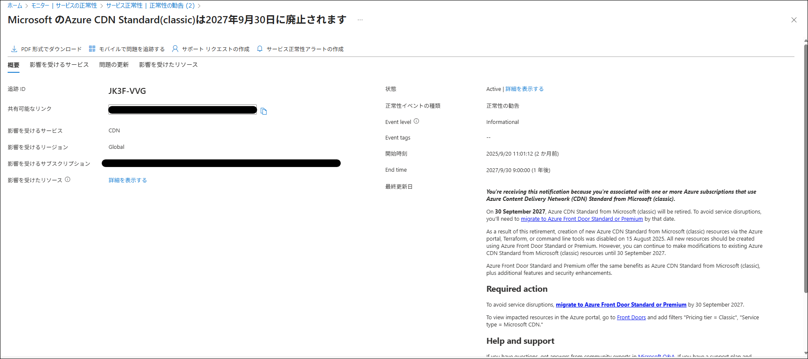808x359 pixels.
Task: Click the info icon beside Event level
Action: 416,121
